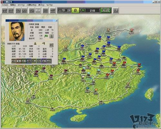Open the 表示(V) menu
This screenshot has height=129, width=161.
coord(41,5)
